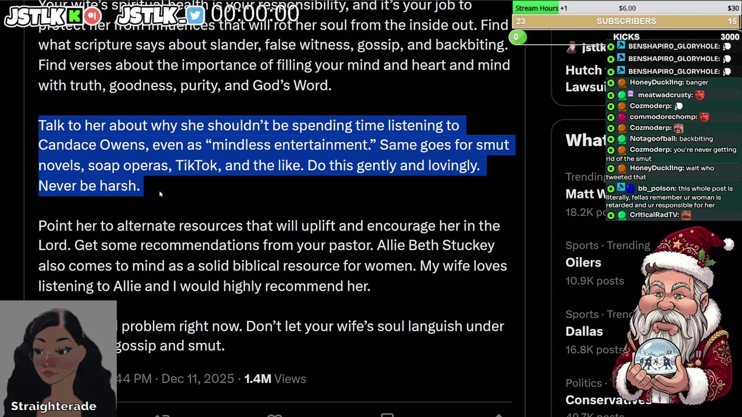The width and height of the screenshot is (742, 417).
Task: Click the bb_poison username in chat
Action: pyautogui.click(x=657, y=188)
